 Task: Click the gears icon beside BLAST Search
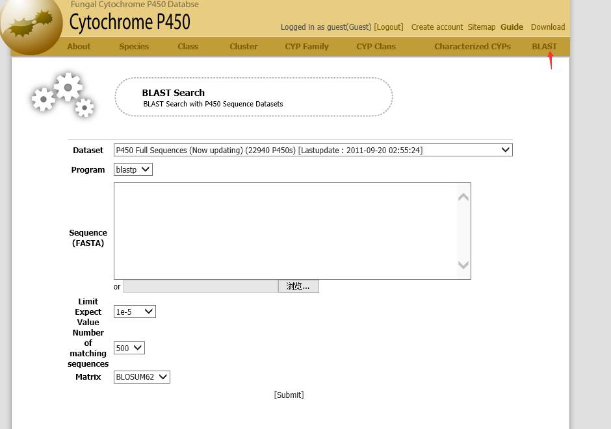click(63, 95)
